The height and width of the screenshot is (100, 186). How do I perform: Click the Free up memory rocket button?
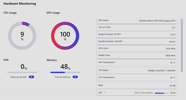tap(75, 77)
